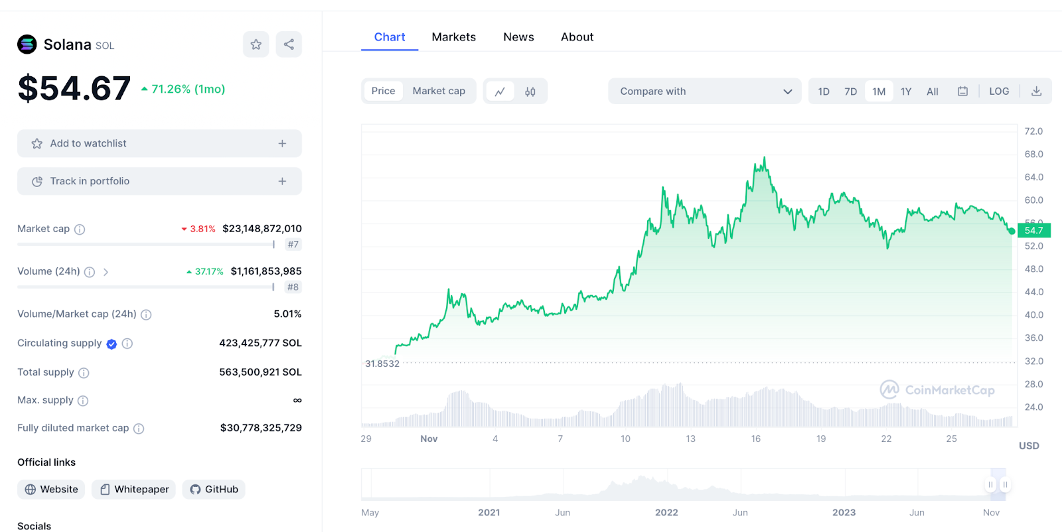Click the 423,425,777 SOL circulating supply value
This screenshot has width=1062, height=532.
pos(260,343)
